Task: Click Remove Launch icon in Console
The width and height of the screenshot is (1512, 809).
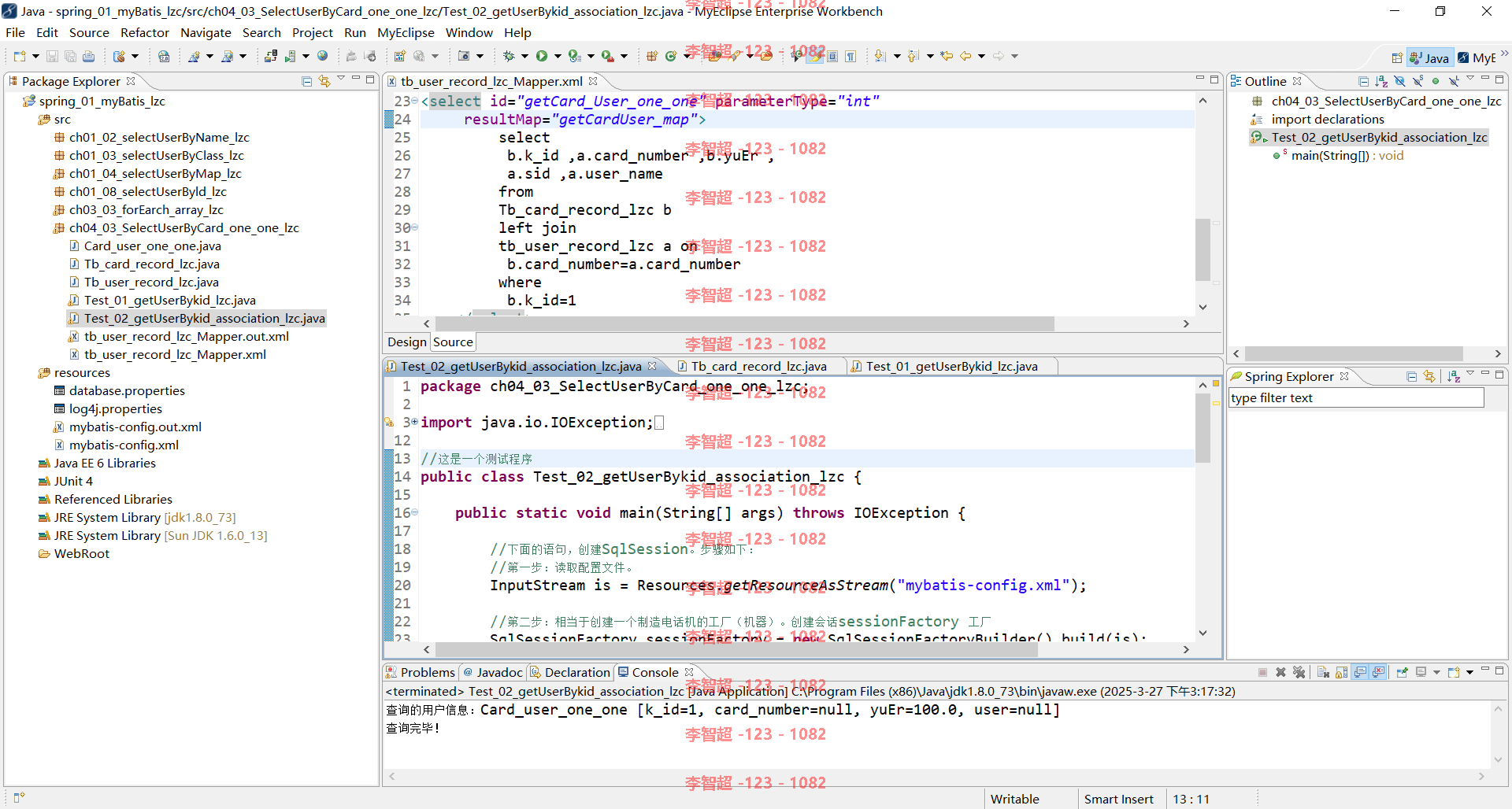Action: click(x=1280, y=672)
